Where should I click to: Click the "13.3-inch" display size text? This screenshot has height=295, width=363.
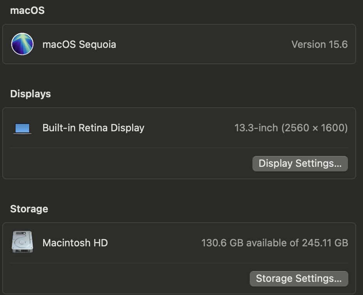256,128
